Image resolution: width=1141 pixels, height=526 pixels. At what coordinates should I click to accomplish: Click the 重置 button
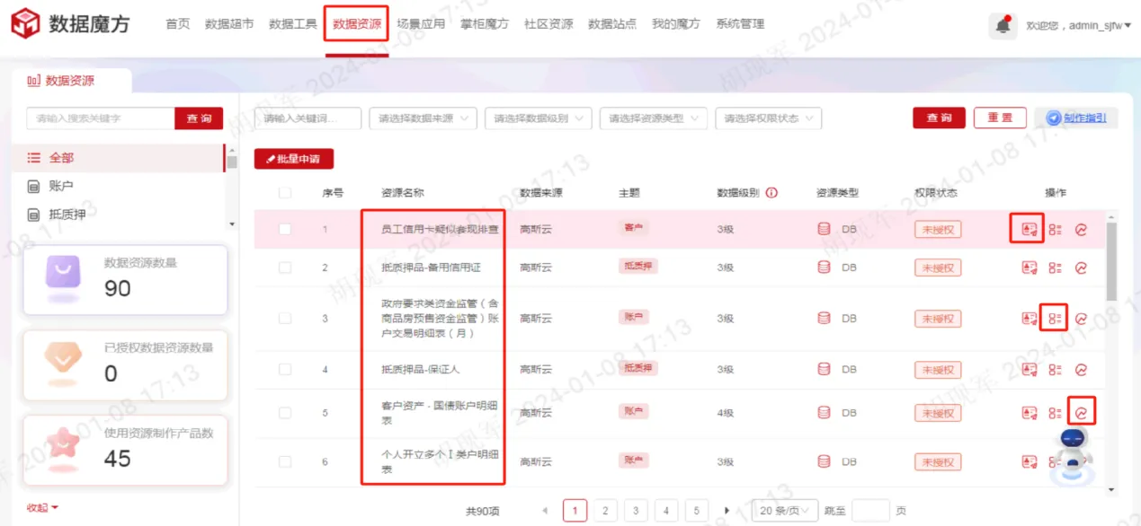pos(1000,118)
